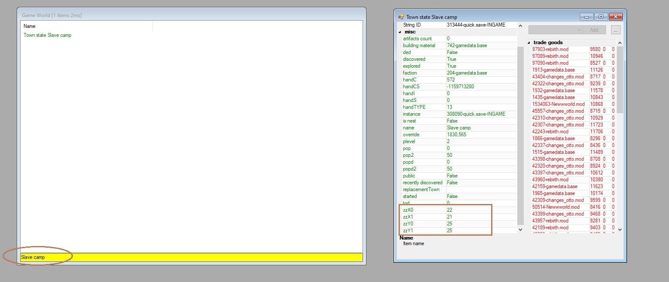Click the trade goods scrollbar thumb
The height and width of the screenshot is (282, 669).
click(x=620, y=80)
